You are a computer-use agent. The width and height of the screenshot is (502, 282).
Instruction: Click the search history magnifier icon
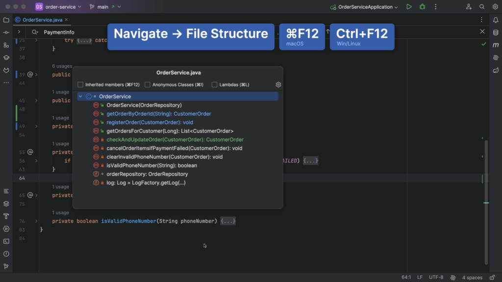tap(35, 32)
